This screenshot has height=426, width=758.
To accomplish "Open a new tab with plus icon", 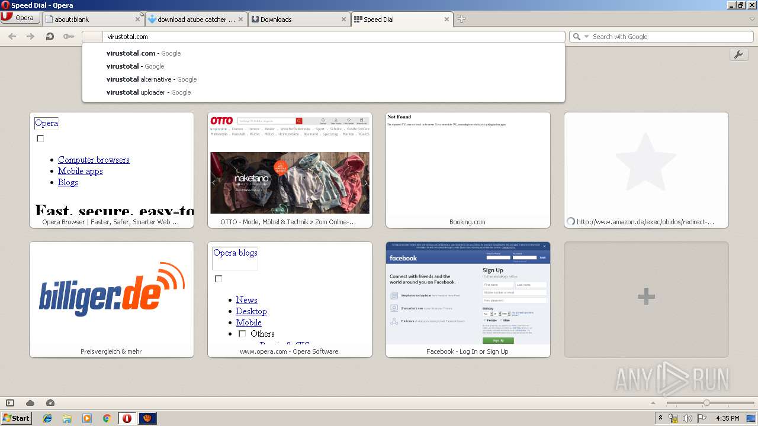I will tap(461, 19).
